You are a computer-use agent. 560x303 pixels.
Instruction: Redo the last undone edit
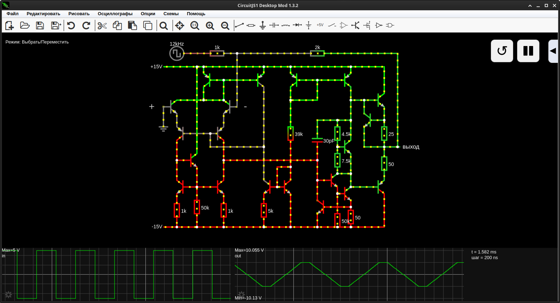(86, 25)
